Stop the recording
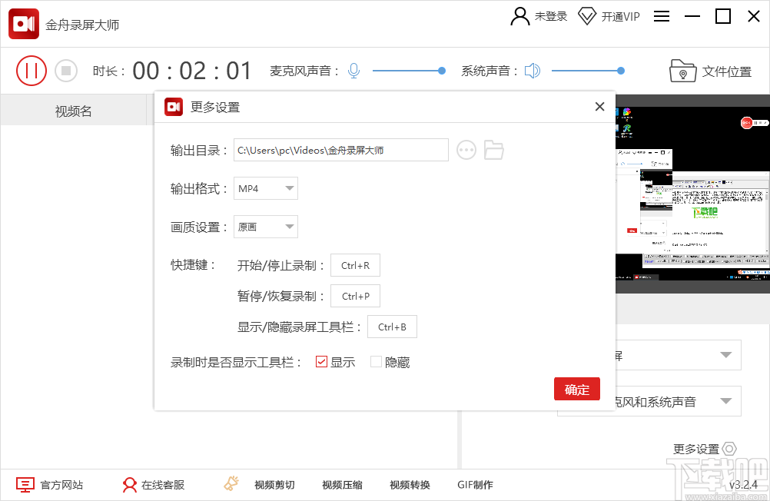The width and height of the screenshot is (770, 501). pos(66,70)
